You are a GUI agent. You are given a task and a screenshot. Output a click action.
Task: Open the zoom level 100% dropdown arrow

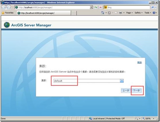(154, 119)
